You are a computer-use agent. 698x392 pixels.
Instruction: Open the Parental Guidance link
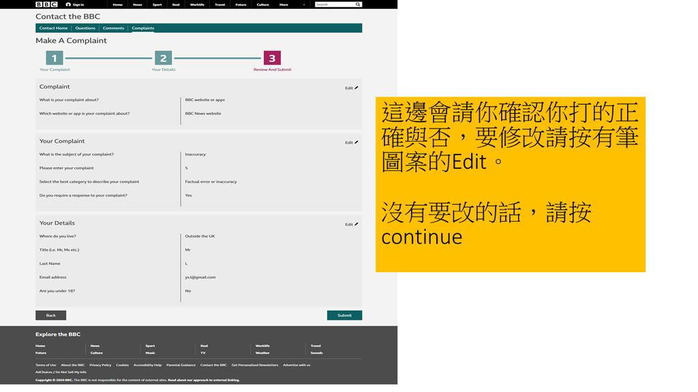(181, 365)
